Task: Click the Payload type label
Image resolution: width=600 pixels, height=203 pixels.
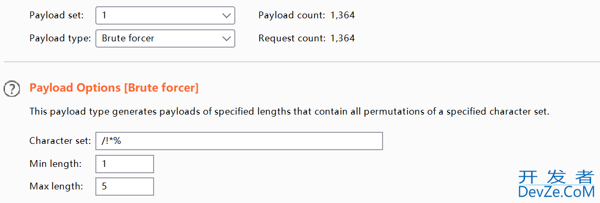Action: [x=60, y=38]
